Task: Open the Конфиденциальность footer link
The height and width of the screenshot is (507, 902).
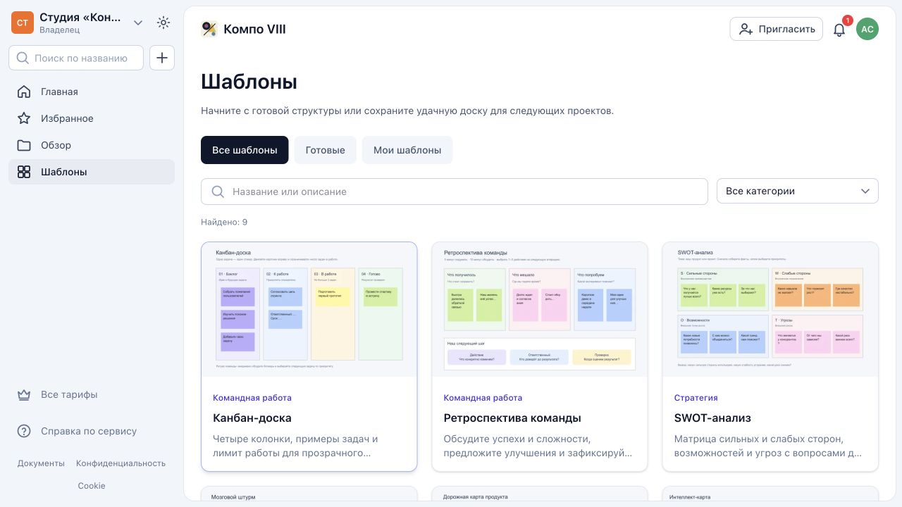Action: 121,463
